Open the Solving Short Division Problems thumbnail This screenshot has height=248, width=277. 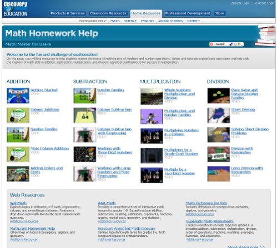click(219, 135)
